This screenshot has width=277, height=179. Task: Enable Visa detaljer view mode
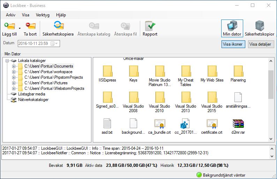(x=261, y=44)
